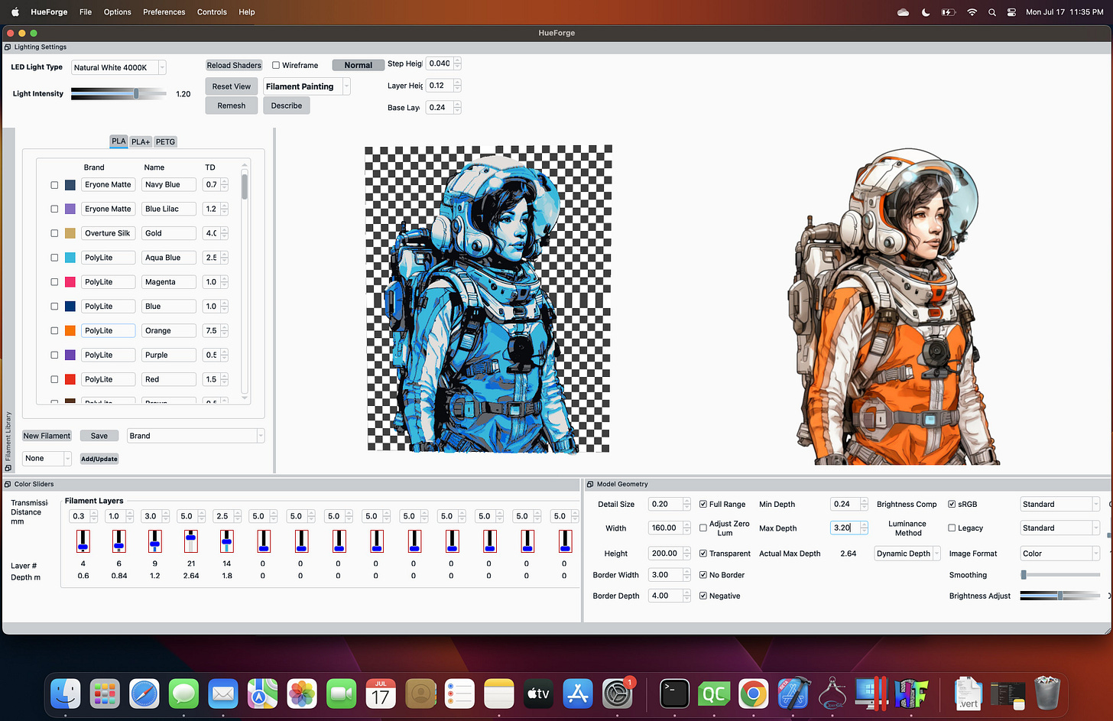Open the Controls menu
The width and height of the screenshot is (1113, 721).
[212, 12]
